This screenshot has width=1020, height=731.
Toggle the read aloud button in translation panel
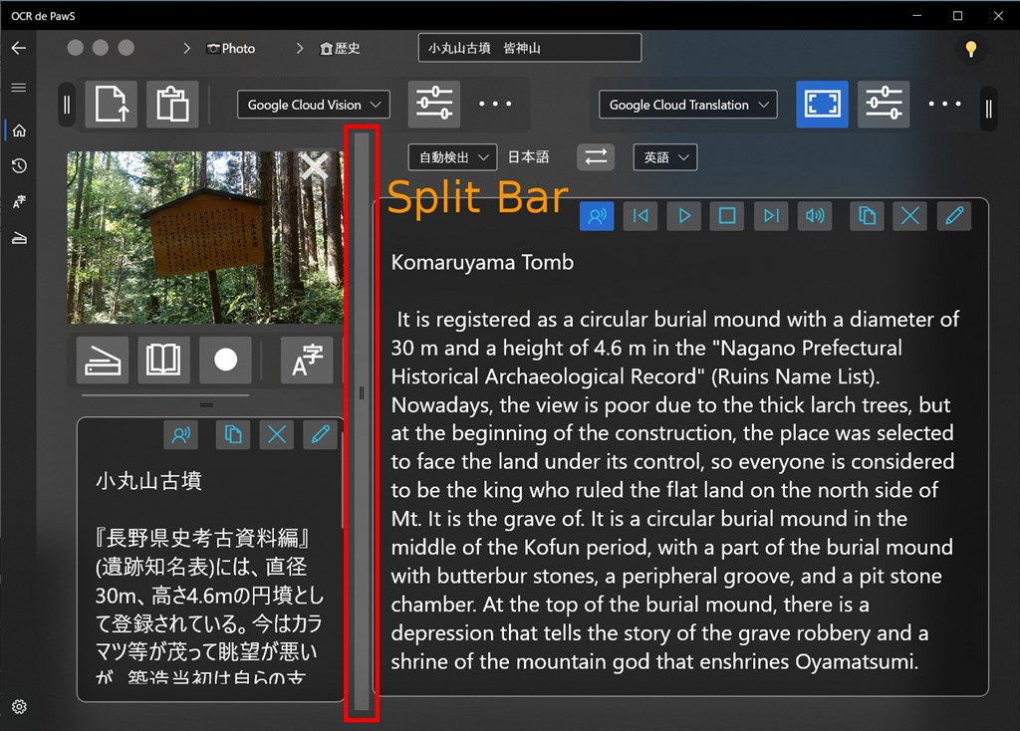click(597, 216)
